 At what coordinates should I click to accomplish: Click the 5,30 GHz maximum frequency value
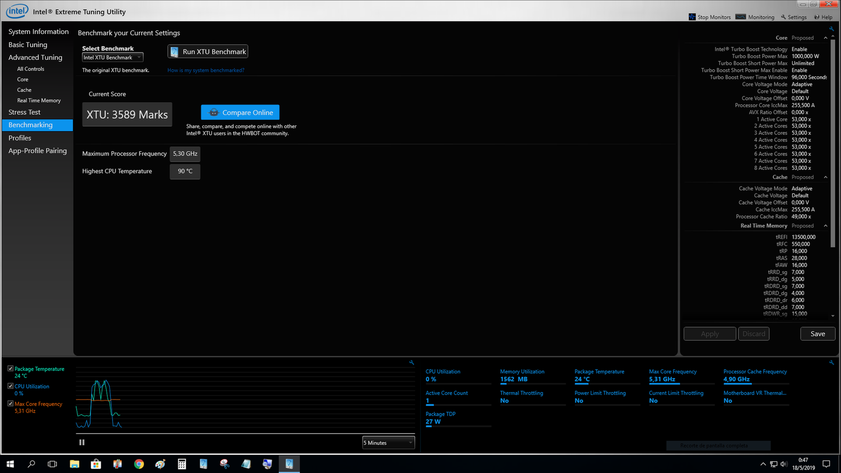point(185,154)
